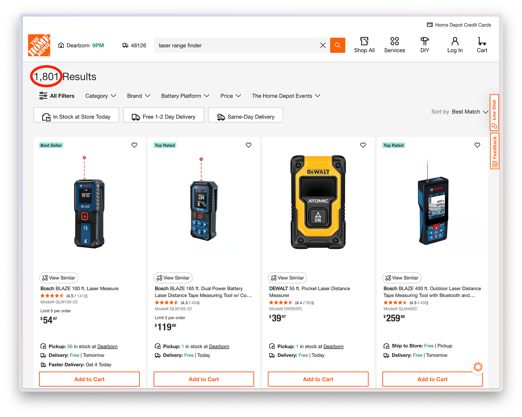The height and width of the screenshot is (417, 522).
Task: Open All Filters panel
Action: pyautogui.click(x=57, y=96)
